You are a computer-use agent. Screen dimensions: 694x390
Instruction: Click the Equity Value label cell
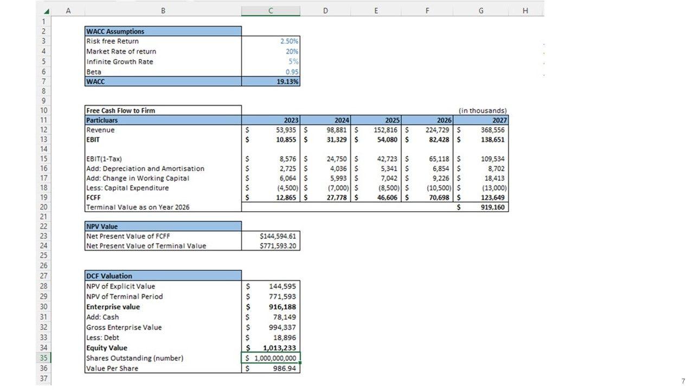click(x=163, y=348)
